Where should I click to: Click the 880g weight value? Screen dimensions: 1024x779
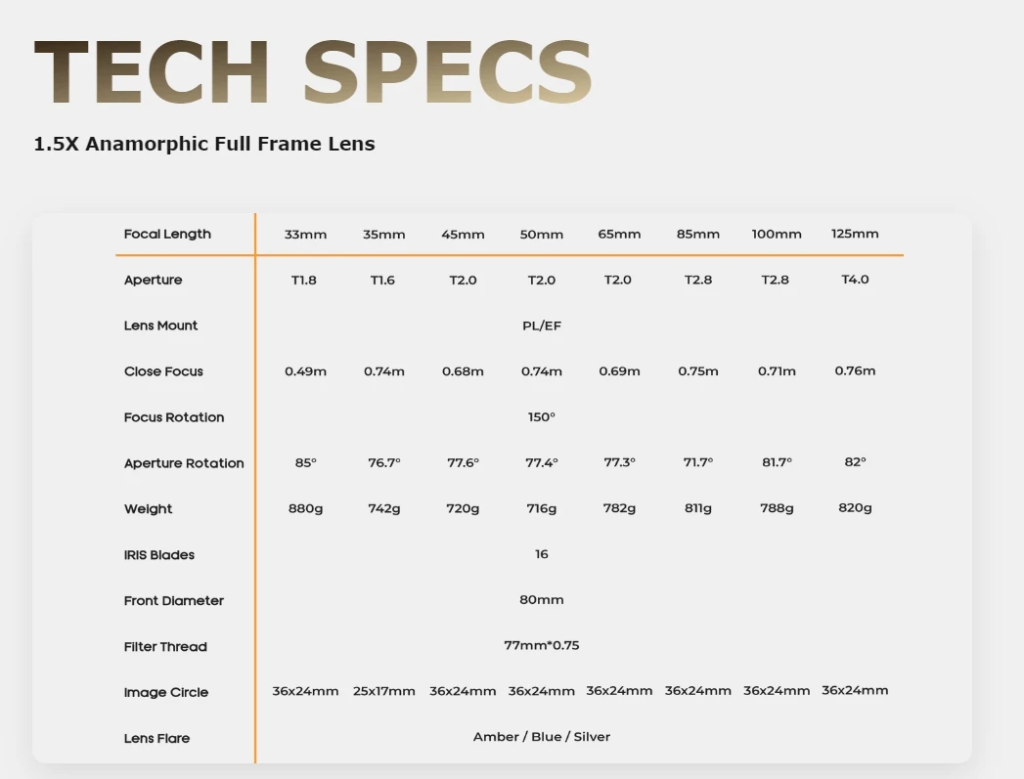(x=305, y=508)
